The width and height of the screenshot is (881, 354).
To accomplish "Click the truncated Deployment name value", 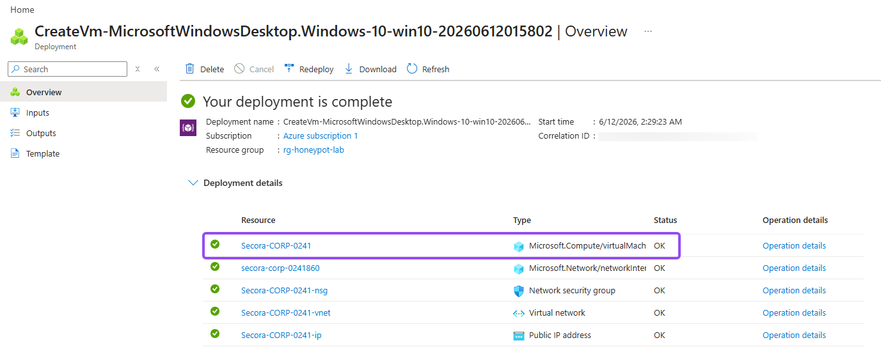I will tap(407, 121).
